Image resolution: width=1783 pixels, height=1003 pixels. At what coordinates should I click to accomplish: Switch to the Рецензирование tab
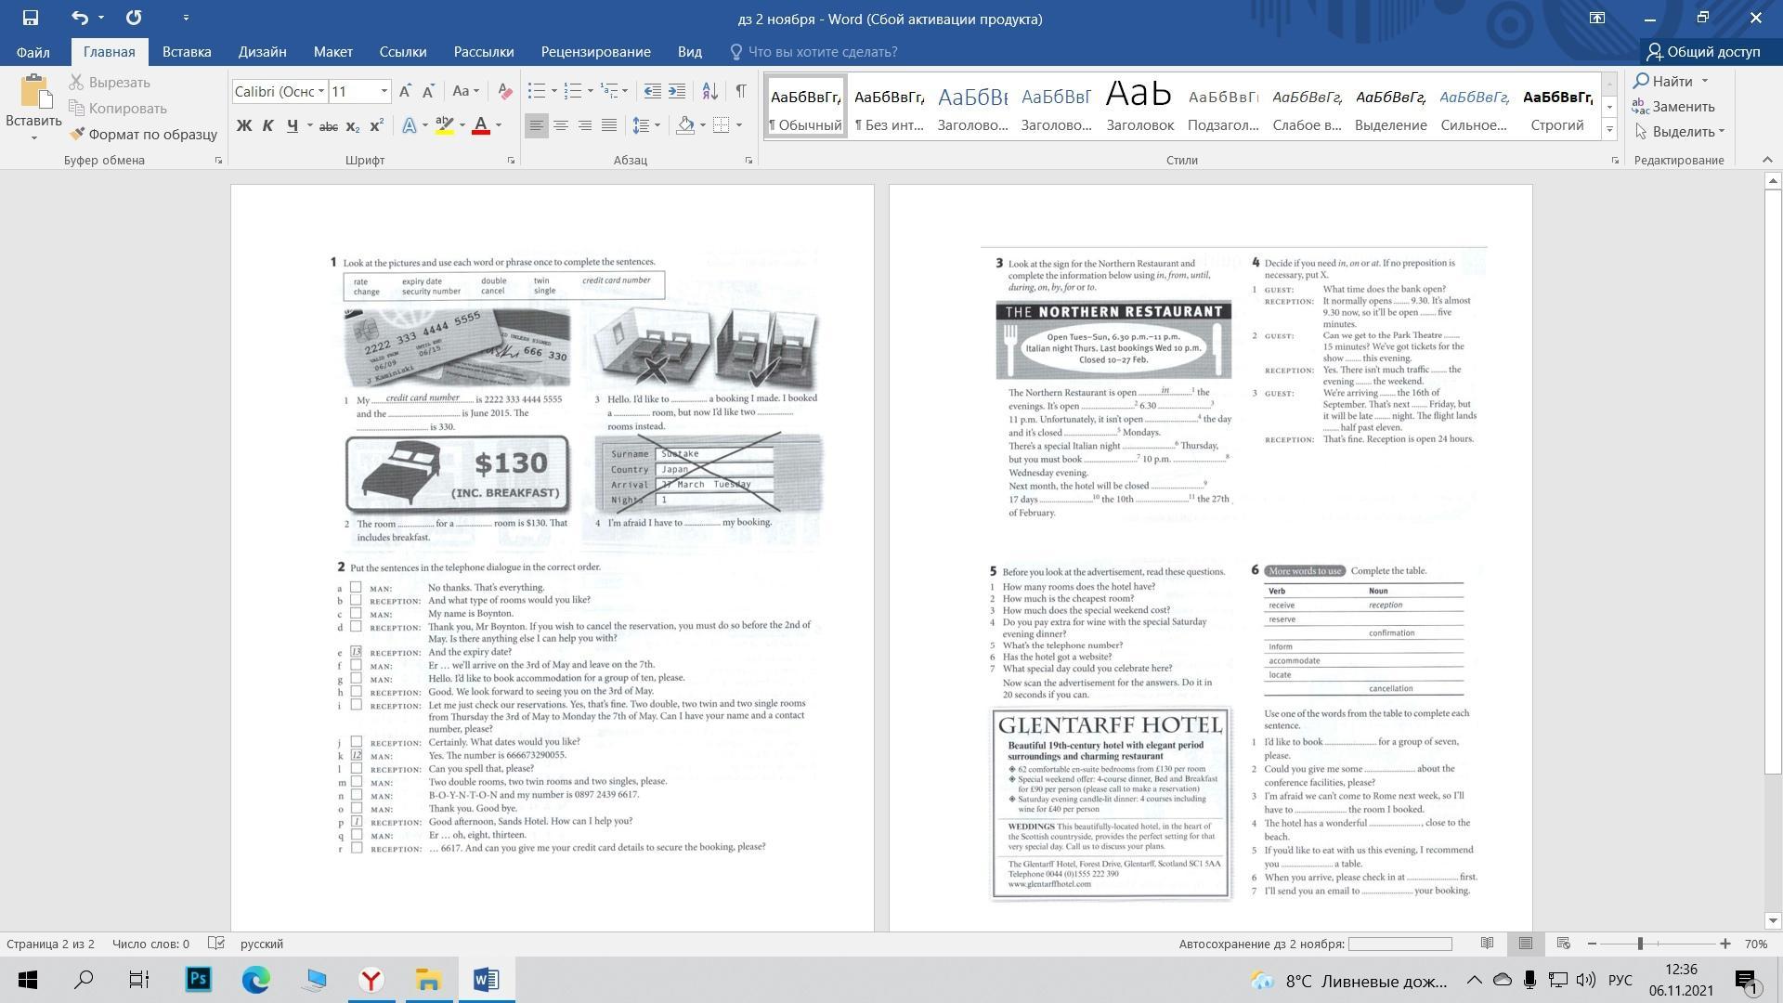pos(595,52)
